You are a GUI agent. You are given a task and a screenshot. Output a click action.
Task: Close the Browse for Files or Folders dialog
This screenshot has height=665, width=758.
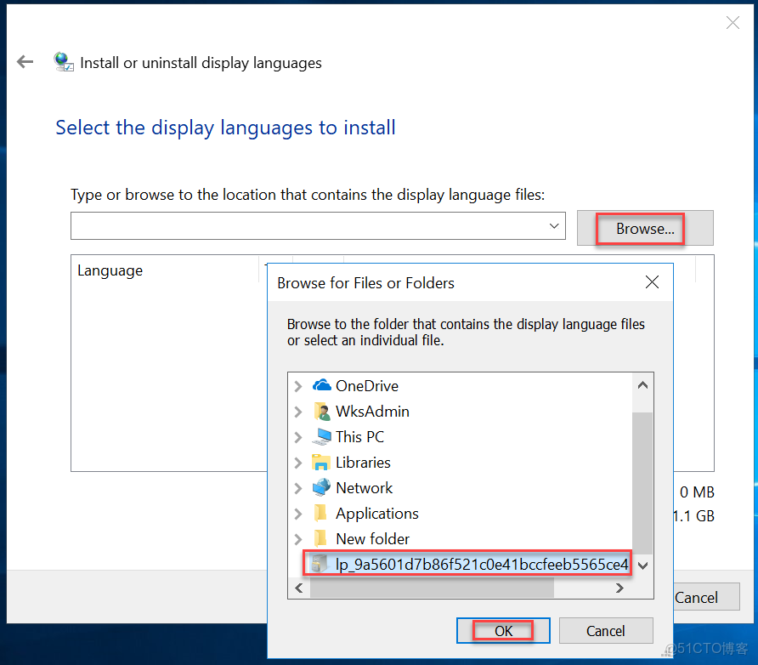pos(652,282)
